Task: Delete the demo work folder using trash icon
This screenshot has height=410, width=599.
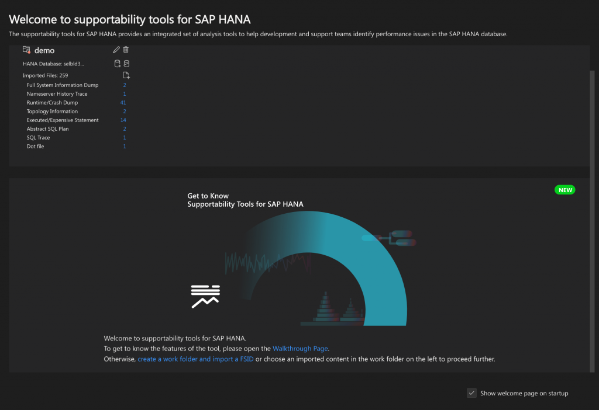Action: (x=126, y=50)
